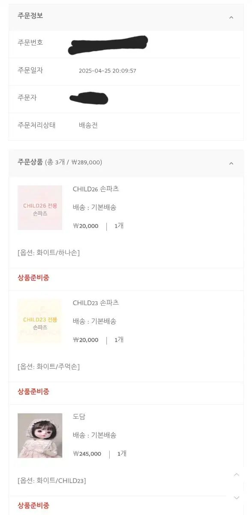Select the 주문정보 header title
The width and height of the screenshot is (252, 515).
30,16
